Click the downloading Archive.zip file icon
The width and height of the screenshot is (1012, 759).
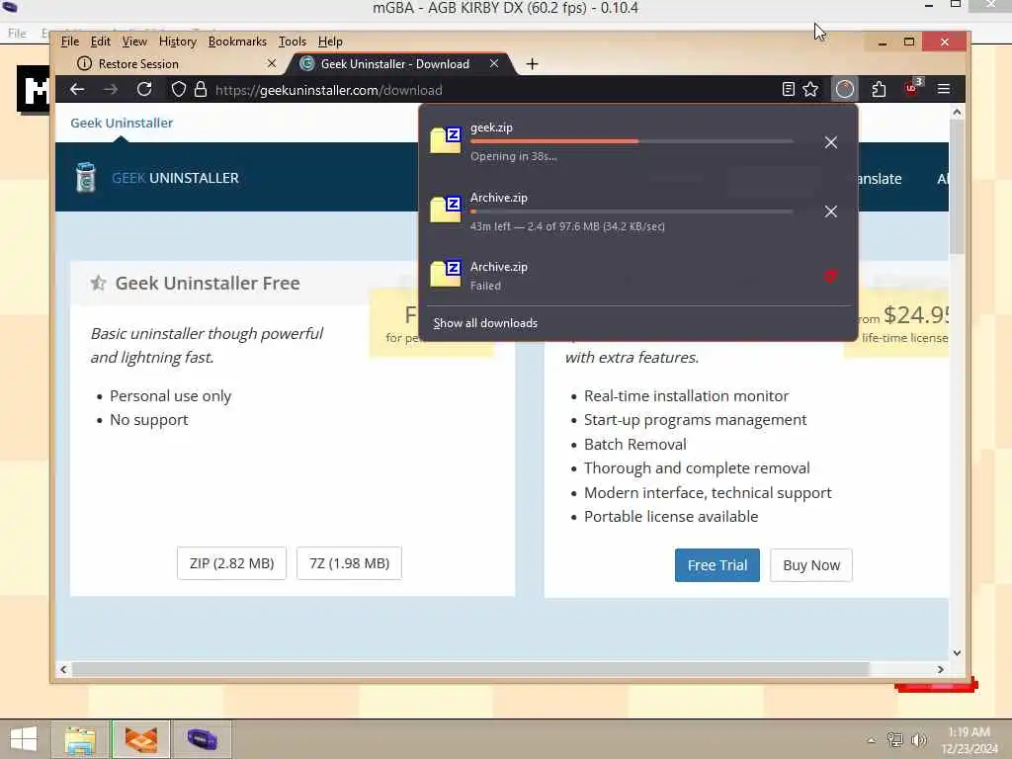point(446,210)
